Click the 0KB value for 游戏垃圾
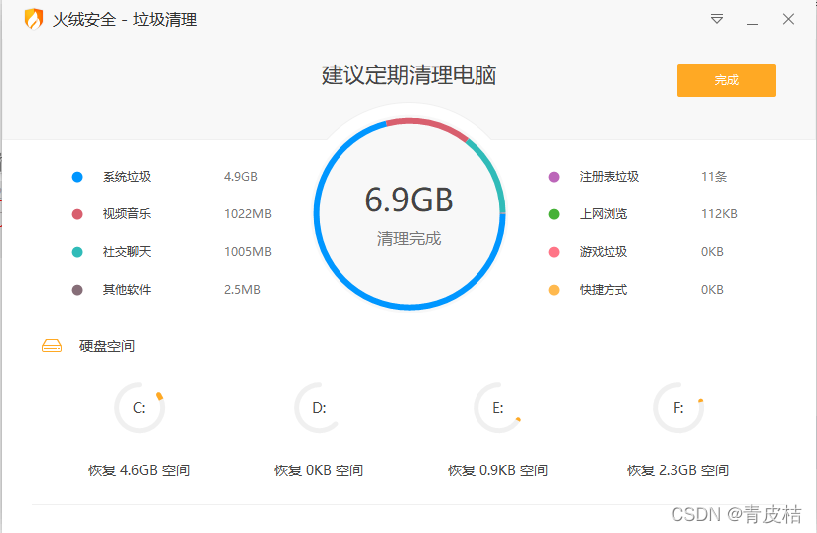 point(712,252)
